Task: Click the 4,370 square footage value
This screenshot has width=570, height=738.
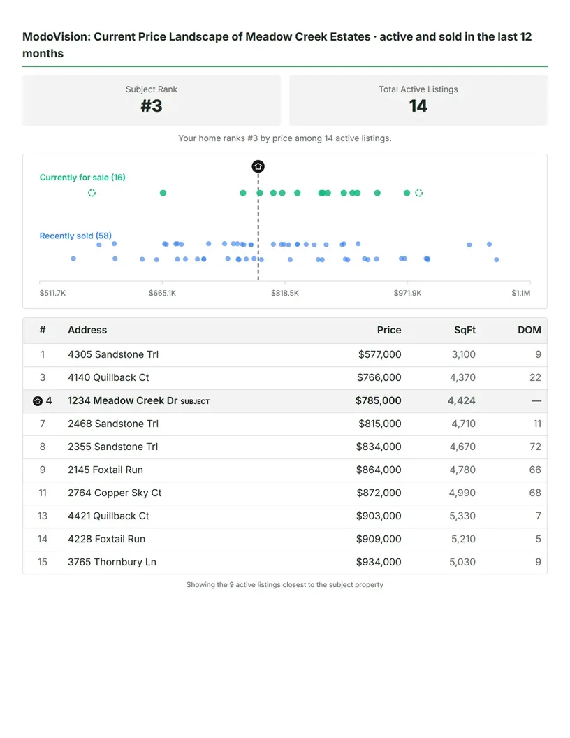Action: click(462, 377)
